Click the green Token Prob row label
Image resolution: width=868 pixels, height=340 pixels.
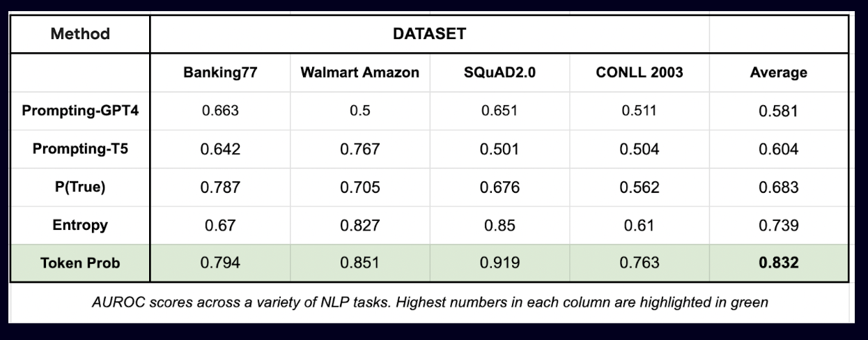pyautogui.click(x=79, y=264)
